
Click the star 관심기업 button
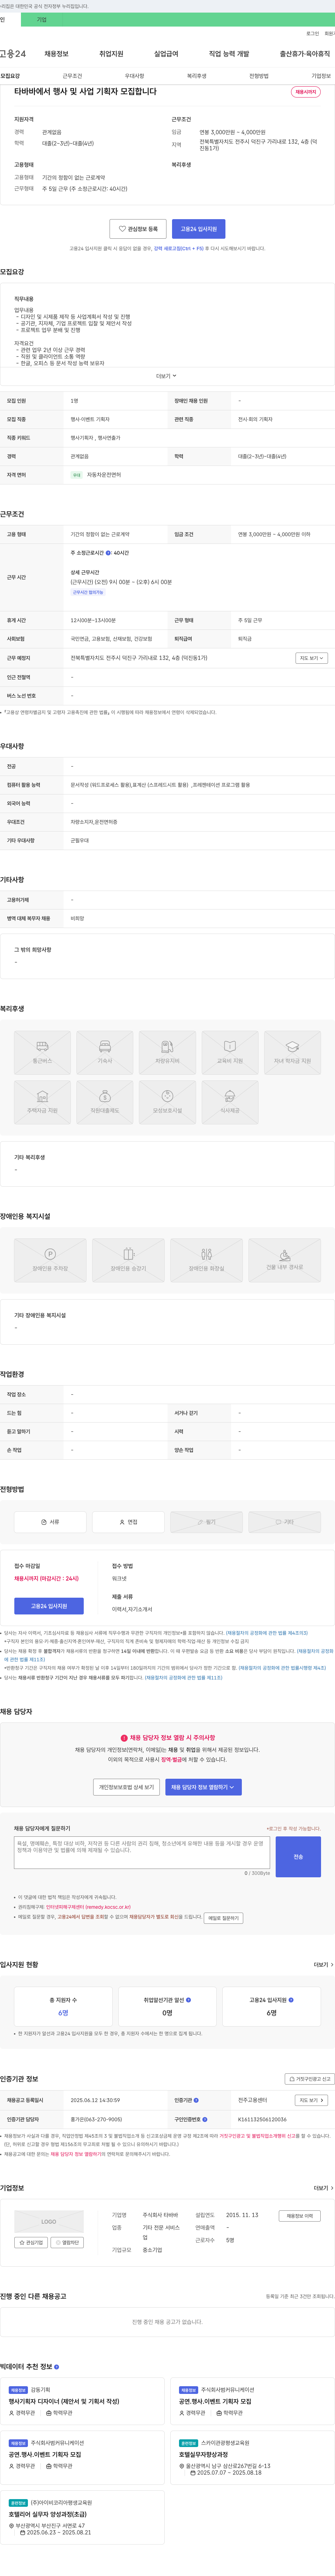click(31, 2242)
